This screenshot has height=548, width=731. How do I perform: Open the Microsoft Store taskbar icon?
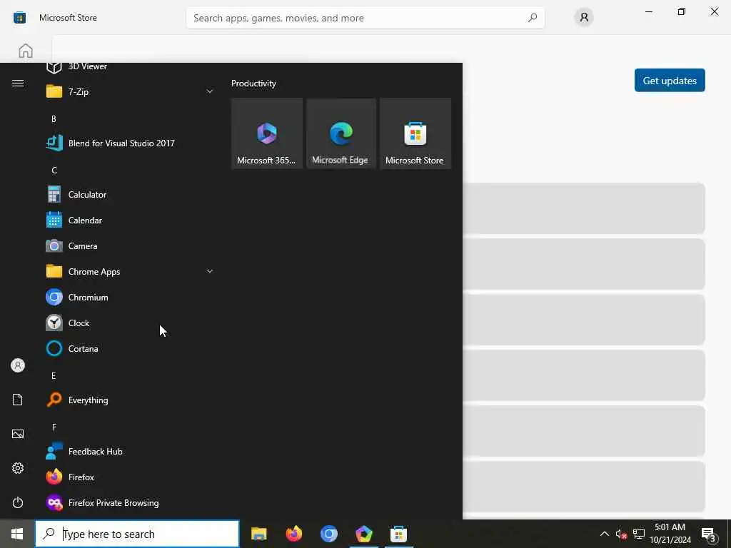[398, 534]
